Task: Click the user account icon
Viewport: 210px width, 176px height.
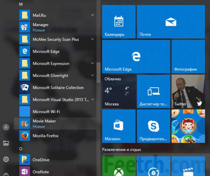Action: [x=6, y=127]
